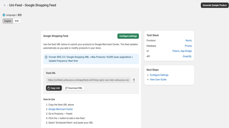The height and width of the screenshot is (128, 229).
Task: Click the 'Language / 语言' label
Action: (x=14, y=15)
